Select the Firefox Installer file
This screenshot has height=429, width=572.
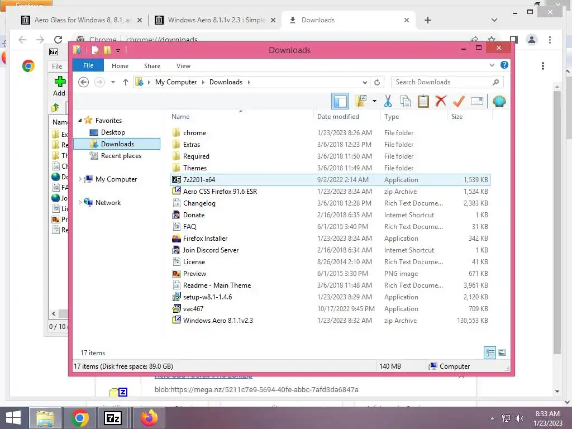pos(330,238)
